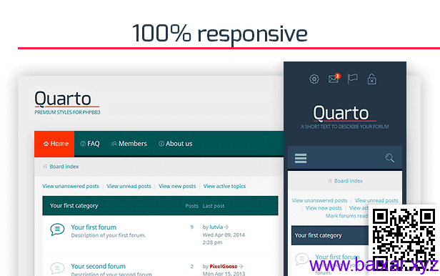
Task: Click desktop Board index breadcrumb link
Action: pyautogui.click(x=64, y=167)
